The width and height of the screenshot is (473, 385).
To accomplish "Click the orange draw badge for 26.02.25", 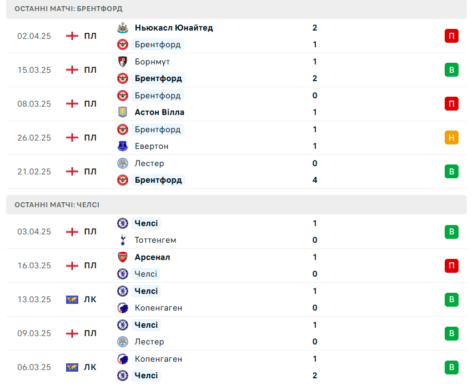I will coord(451,138).
